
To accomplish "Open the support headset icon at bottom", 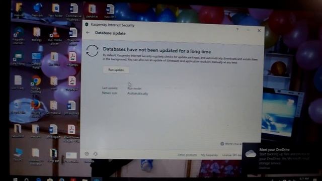I will coord(95,154).
